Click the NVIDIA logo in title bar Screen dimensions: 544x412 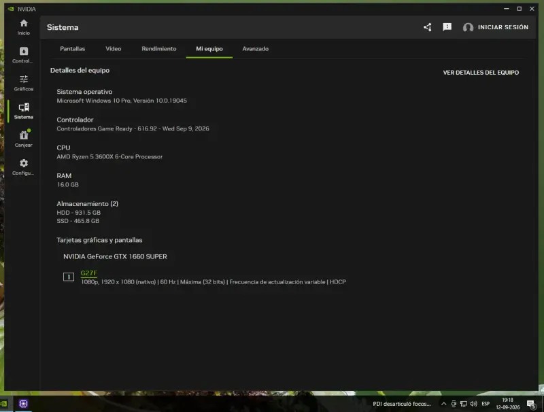tap(11, 9)
